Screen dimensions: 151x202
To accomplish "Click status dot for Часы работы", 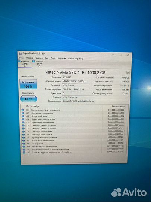I will pyautogui.click(x=23, y=144).
